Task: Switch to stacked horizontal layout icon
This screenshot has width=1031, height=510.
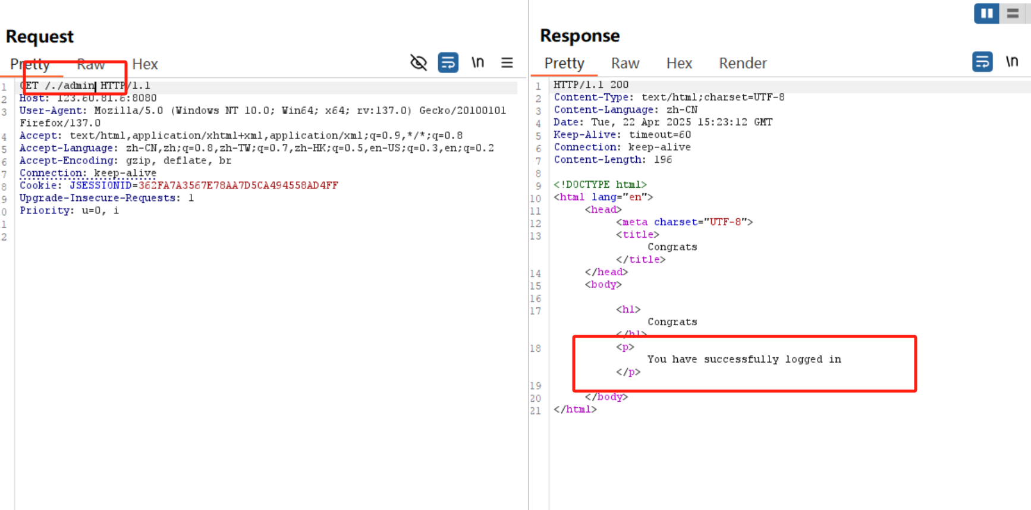Action: tap(1013, 13)
